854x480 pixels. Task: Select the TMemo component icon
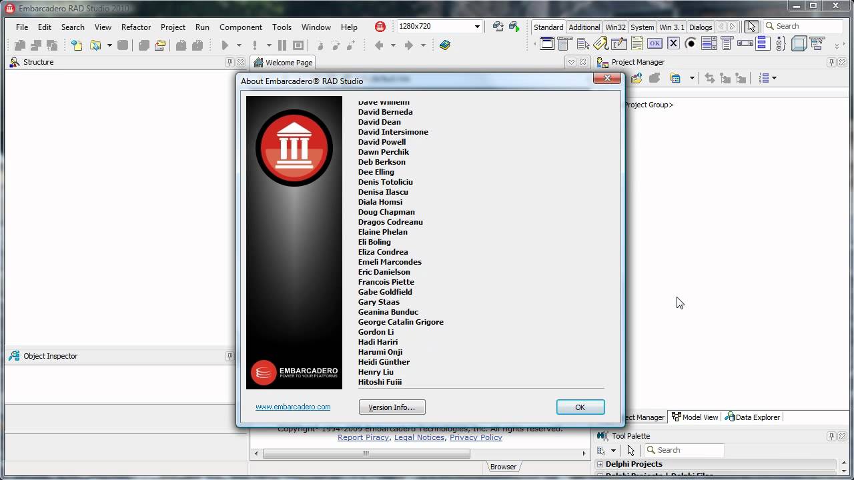coord(636,44)
